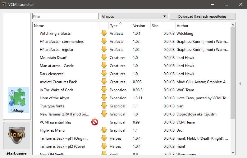Screen dimensions: 247x158
Task: Click download arrow icon for Witchking artifacts
Action: [x=104, y=34]
